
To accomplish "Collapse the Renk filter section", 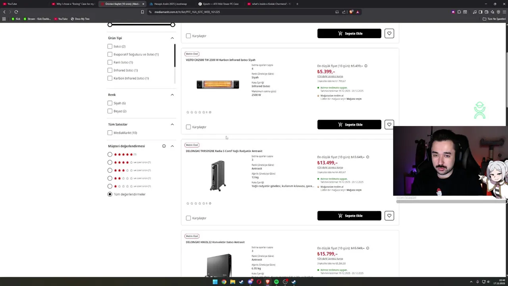I will click(x=172, y=95).
